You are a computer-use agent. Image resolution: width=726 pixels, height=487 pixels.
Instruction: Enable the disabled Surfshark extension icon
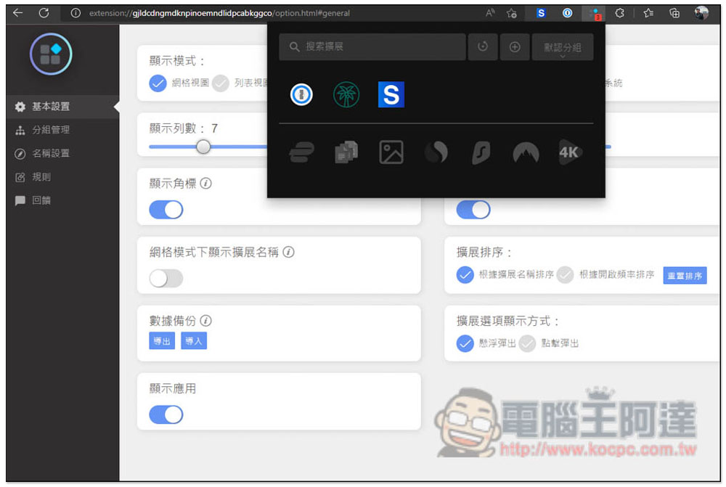point(481,152)
